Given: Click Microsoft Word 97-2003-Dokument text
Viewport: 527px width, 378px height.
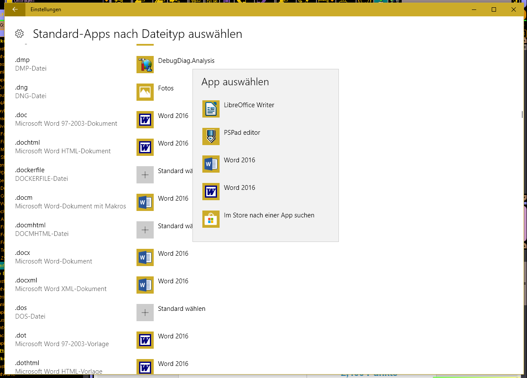Looking at the screenshot, I should click(66, 124).
